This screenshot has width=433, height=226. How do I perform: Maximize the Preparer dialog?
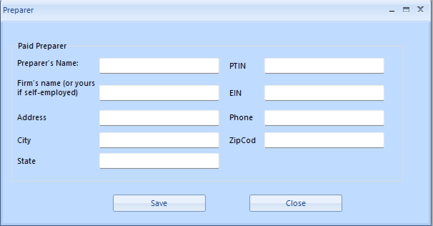406,10
